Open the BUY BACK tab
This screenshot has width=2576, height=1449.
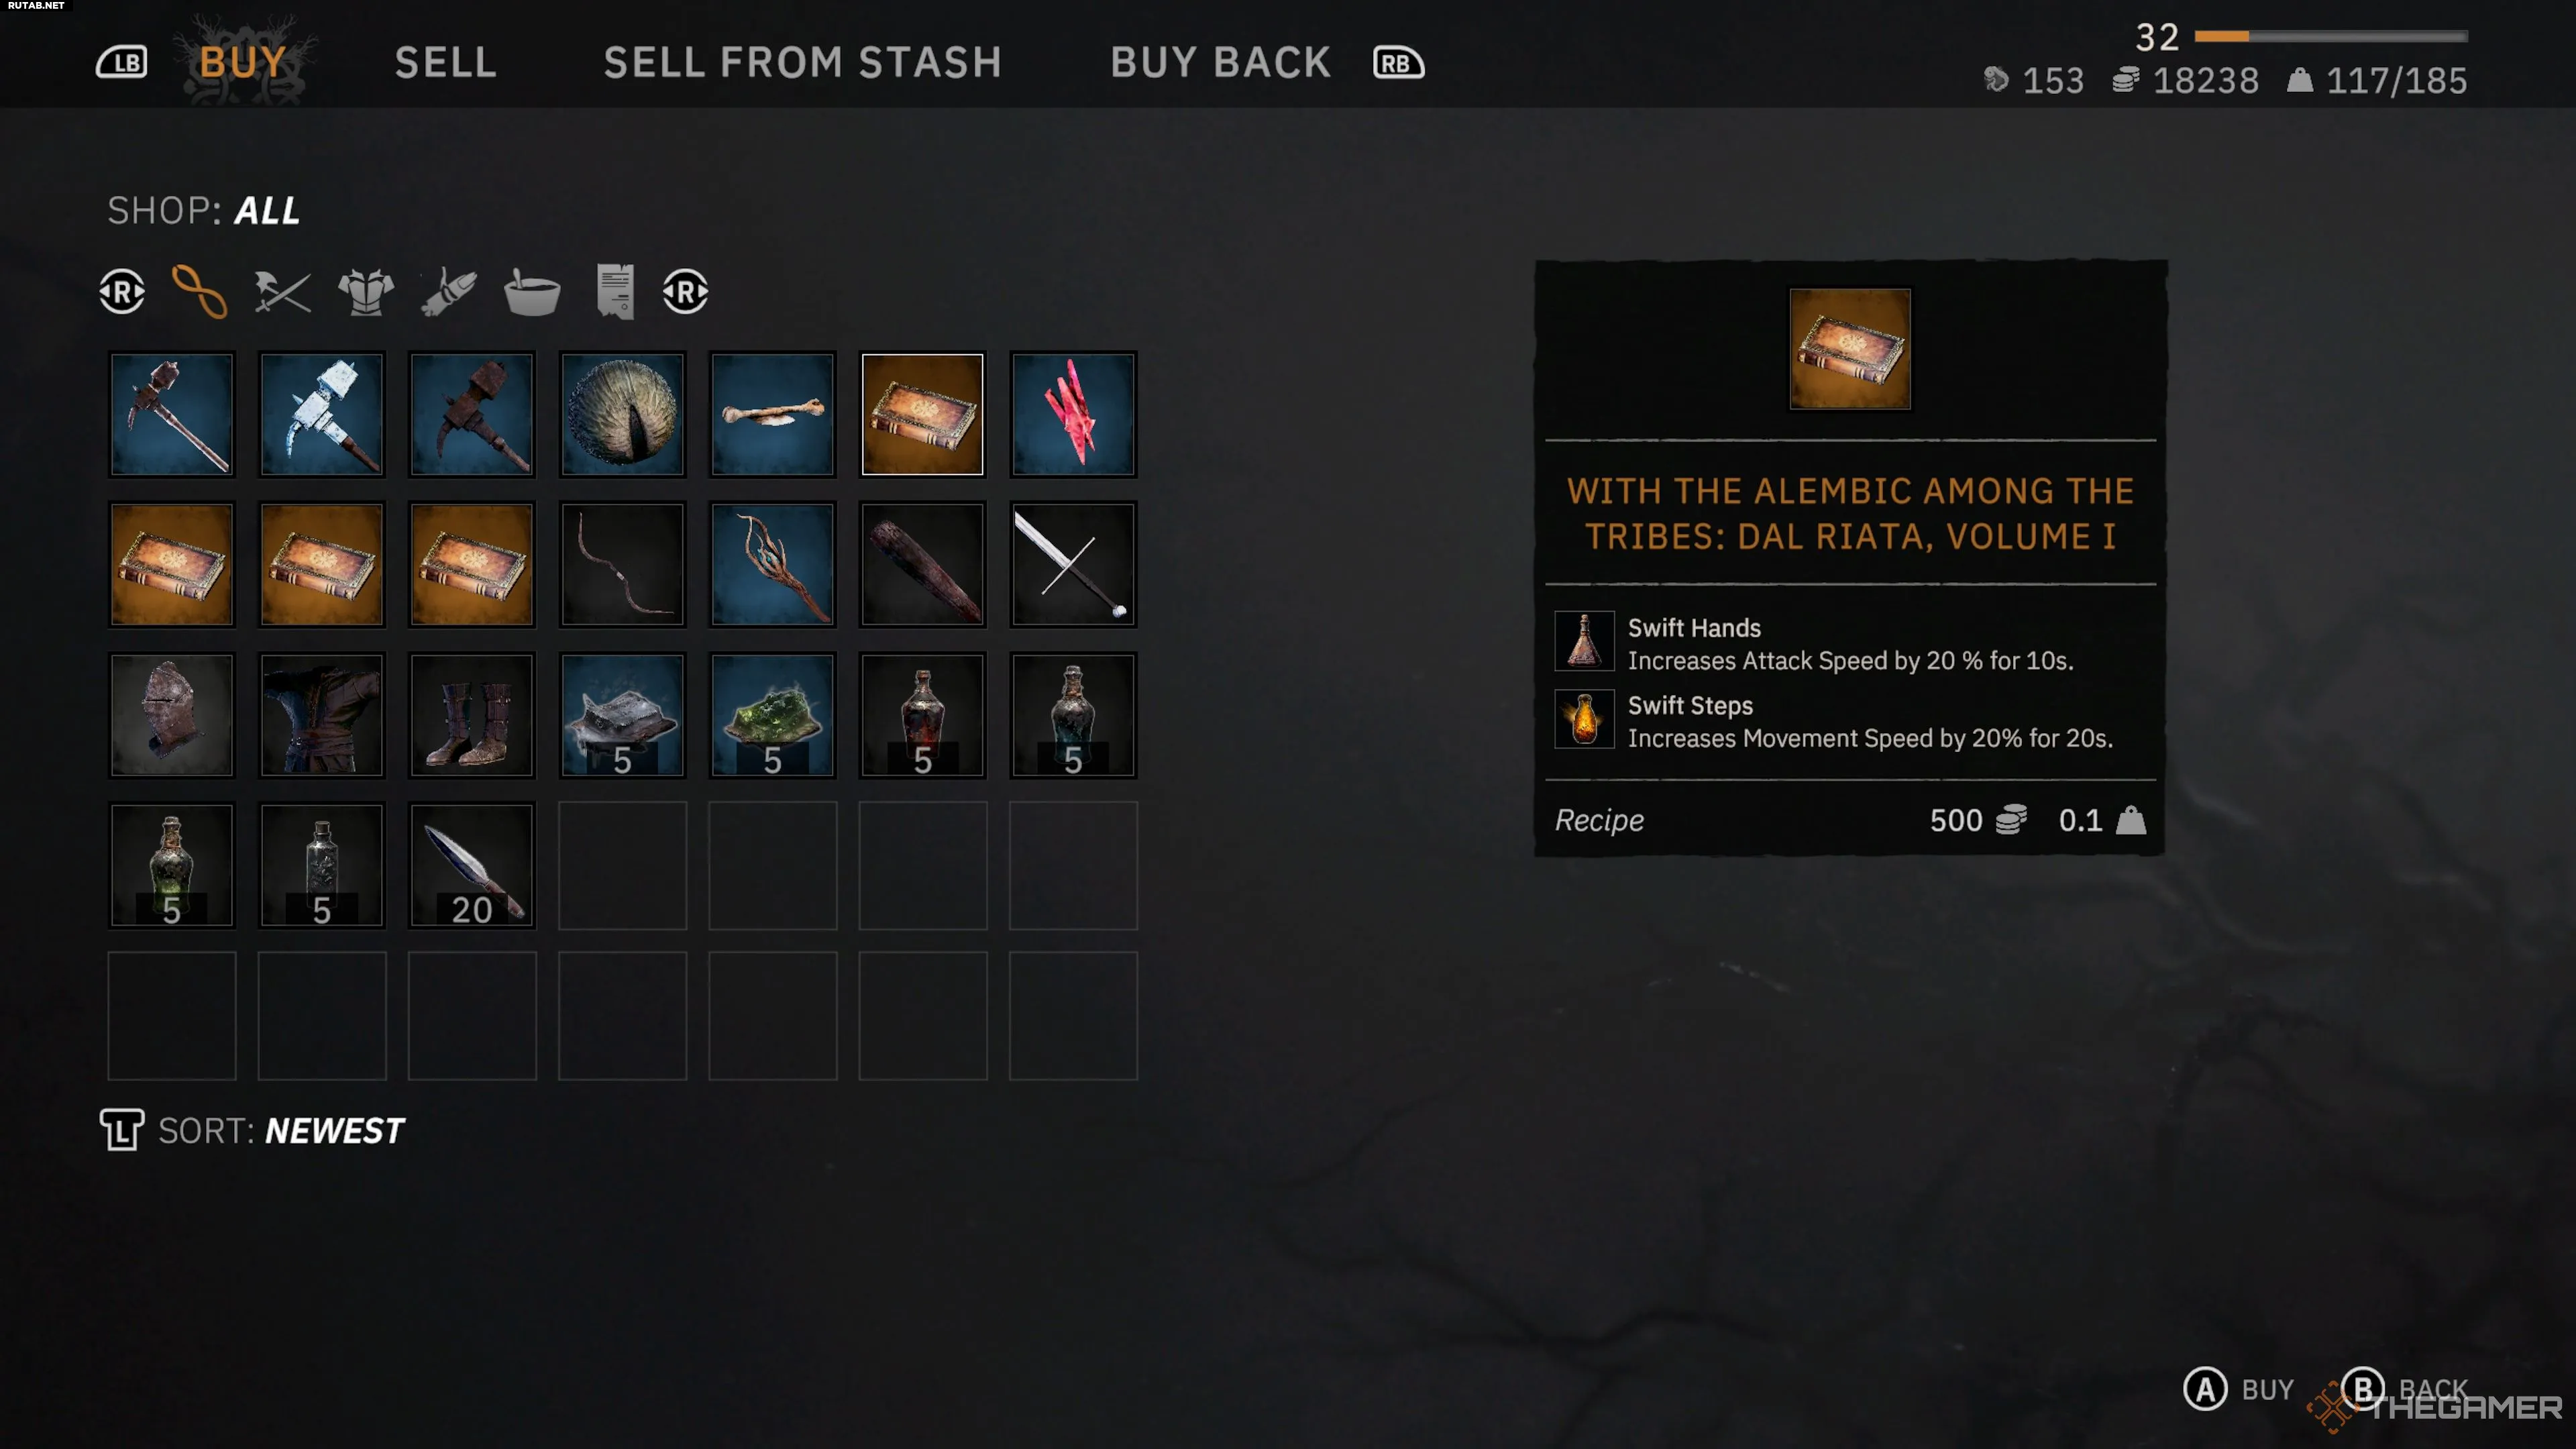[1221, 62]
